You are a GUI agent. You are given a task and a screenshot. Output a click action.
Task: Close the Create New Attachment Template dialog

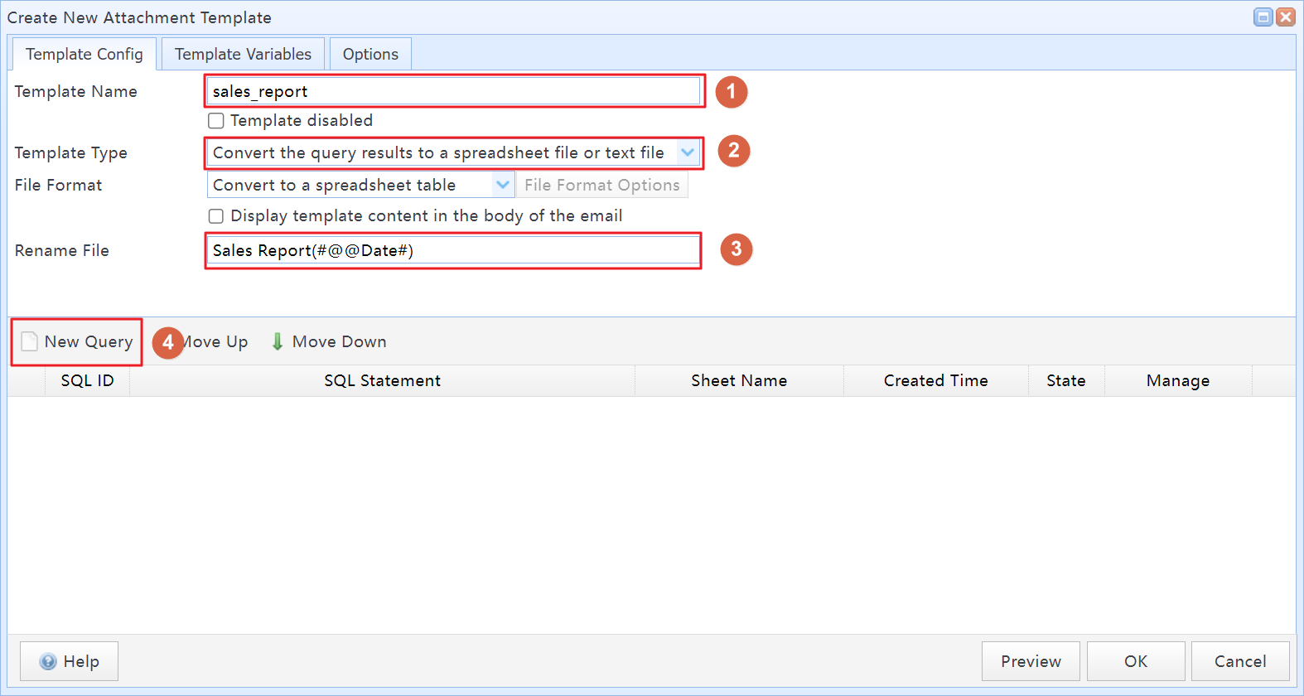1286,17
